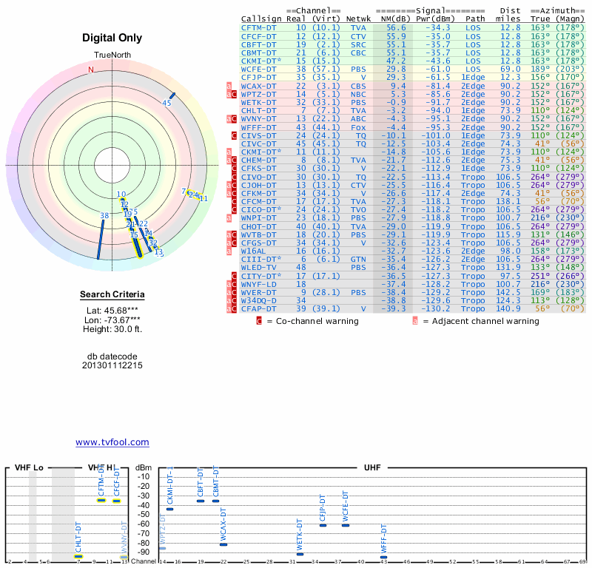This screenshot has width=592, height=568.
Task: Click the CHLT-DT signal marker on VHF channel 7
Action: pos(78,556)
